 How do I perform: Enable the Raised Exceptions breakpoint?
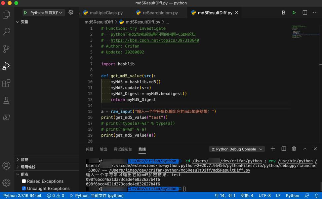pos(24,181)
